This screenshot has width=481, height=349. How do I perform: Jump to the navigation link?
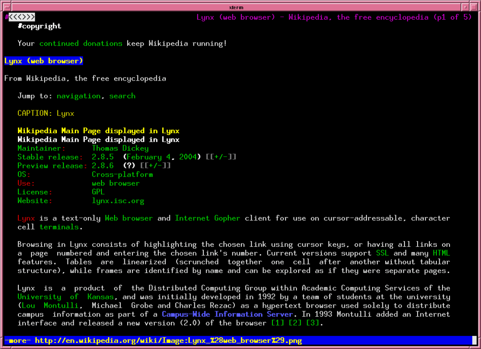78,96
